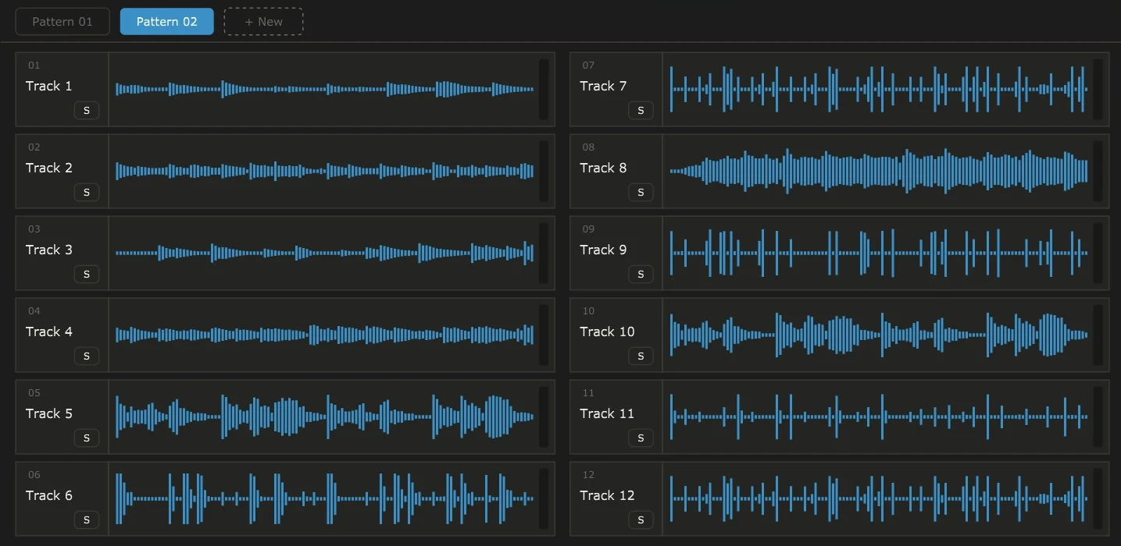This screenshot has width=1121, height=546.
Task: Select the waveform in Track 6
Action: click(x=325, y=498)
